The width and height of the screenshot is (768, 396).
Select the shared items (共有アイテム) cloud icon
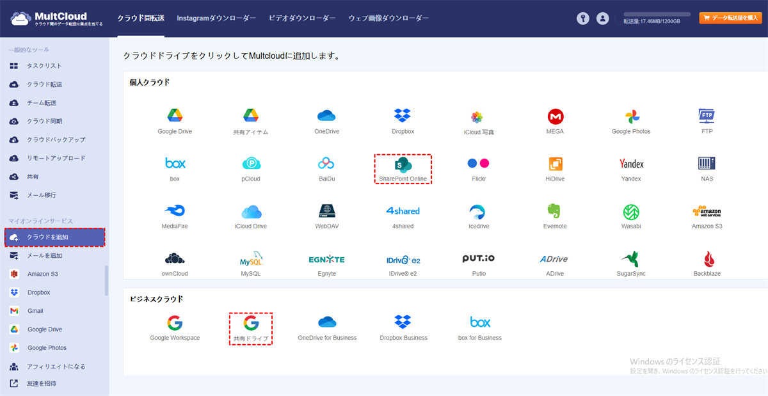[250, 121]
